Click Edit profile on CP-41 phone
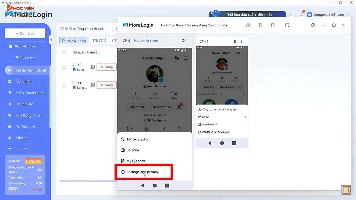Screen dimensions: 356x200 point(137,107)
